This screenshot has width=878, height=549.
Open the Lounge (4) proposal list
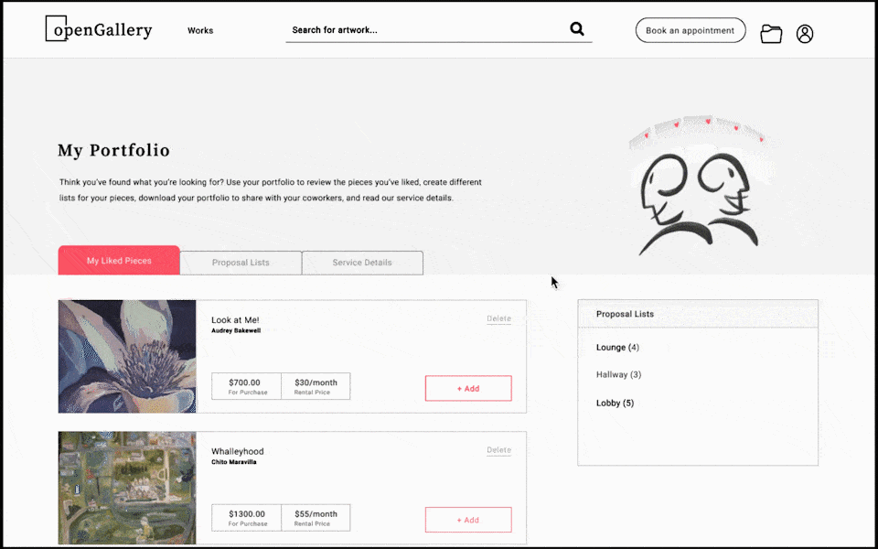click(617, 348)
